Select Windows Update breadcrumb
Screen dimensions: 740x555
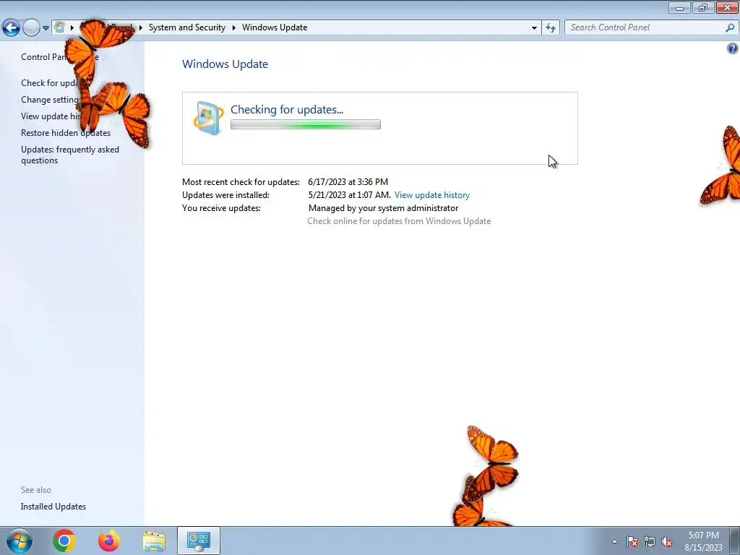[x=275, y=27]
